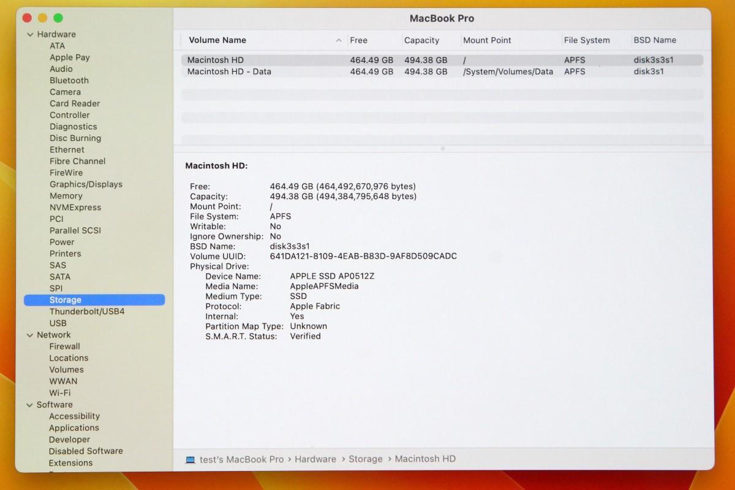Click the /System/Volumes/Data mount point cell
735x490 pixels.
point(508,72)
